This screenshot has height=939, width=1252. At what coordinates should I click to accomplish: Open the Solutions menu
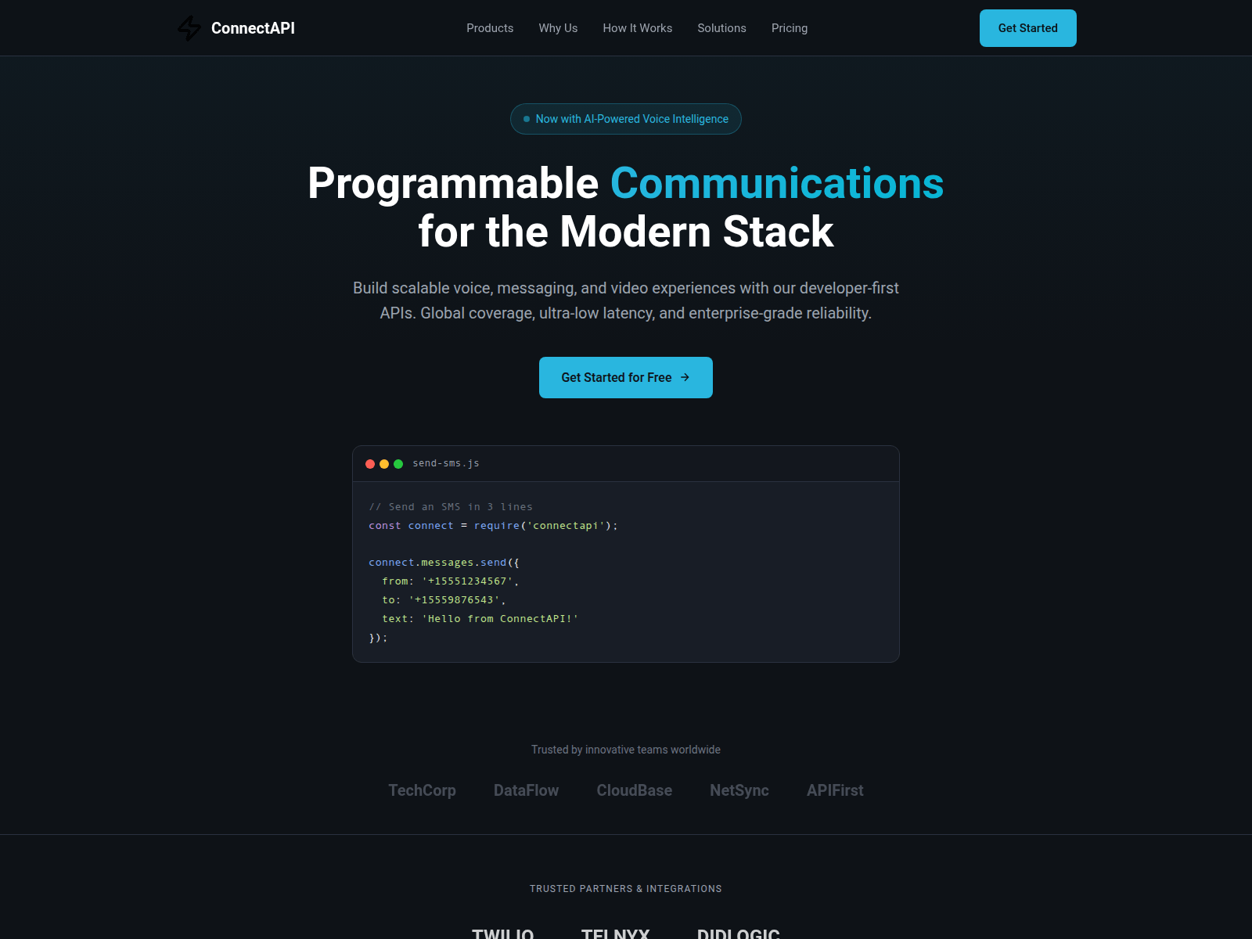[721, 28]
